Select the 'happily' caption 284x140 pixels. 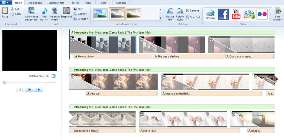pos(261,130)
